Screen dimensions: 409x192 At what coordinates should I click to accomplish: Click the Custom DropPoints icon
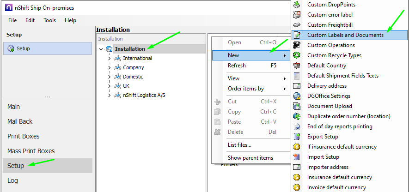[x=297, y=5]
